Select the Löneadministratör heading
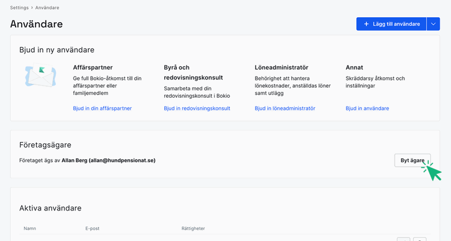The image size is (451, 241). [281, 67]
